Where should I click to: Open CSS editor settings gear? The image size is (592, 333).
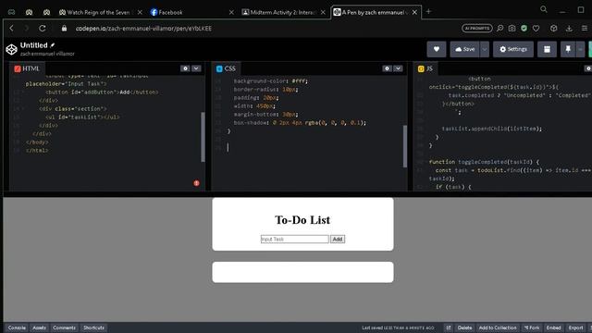tap(387, 68)
